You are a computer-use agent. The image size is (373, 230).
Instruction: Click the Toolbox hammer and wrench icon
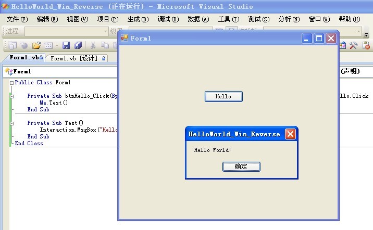click(x=354, y=45)
